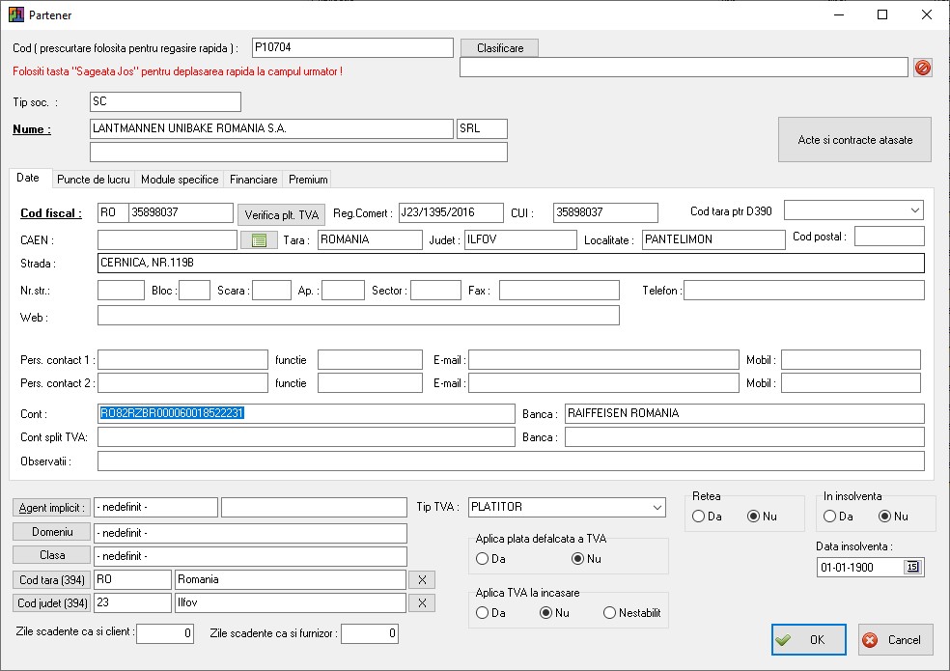Open the Data insolventa calendar picker
Screen dimensions: 950x671
click(x=911, y=568)
